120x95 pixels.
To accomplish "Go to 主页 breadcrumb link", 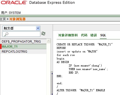I will point(3,19).
